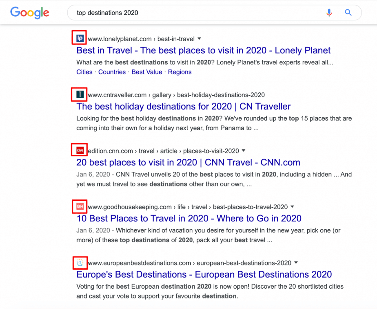Click the Lonely Planet favicon
This screenshot has height=309, width=377.
pos(80,39)
